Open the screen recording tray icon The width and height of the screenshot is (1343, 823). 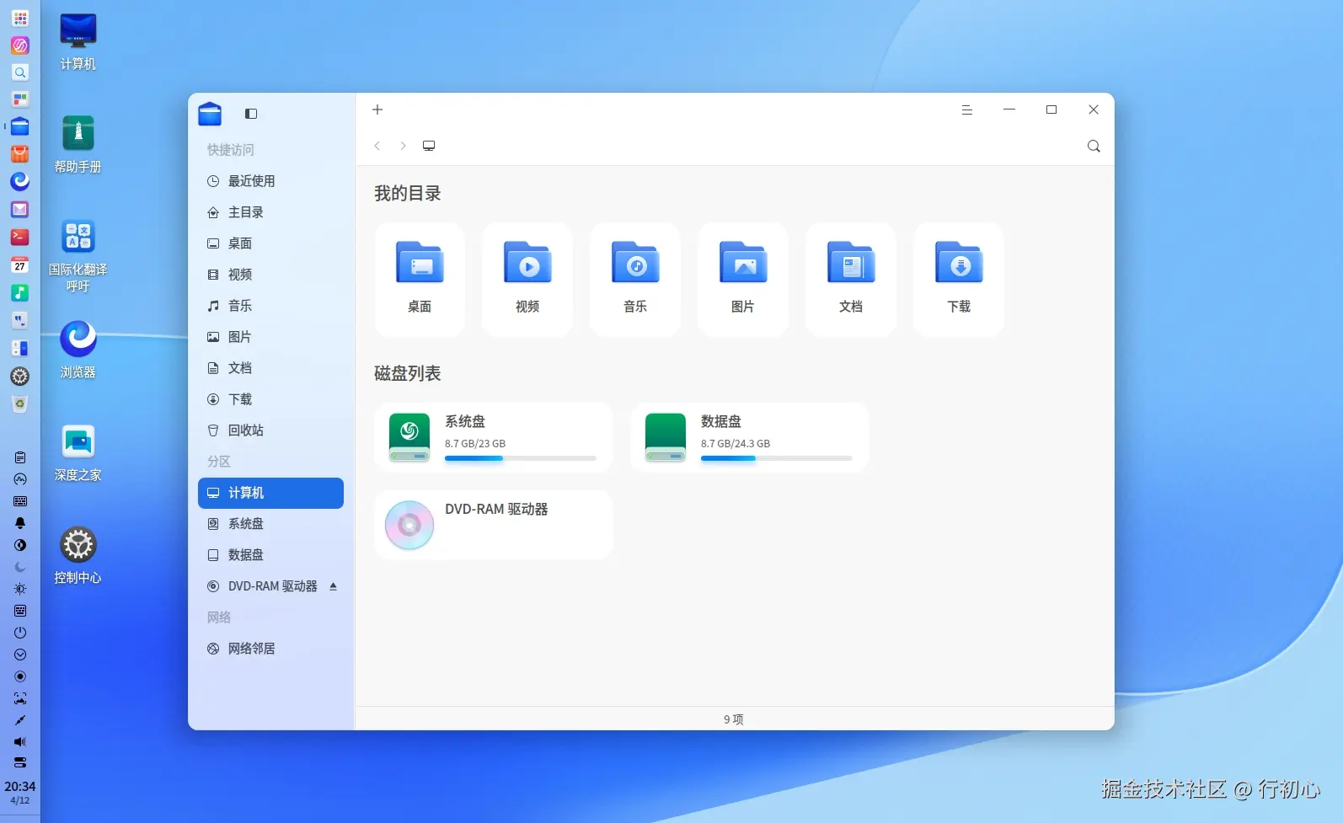(20, 676)
